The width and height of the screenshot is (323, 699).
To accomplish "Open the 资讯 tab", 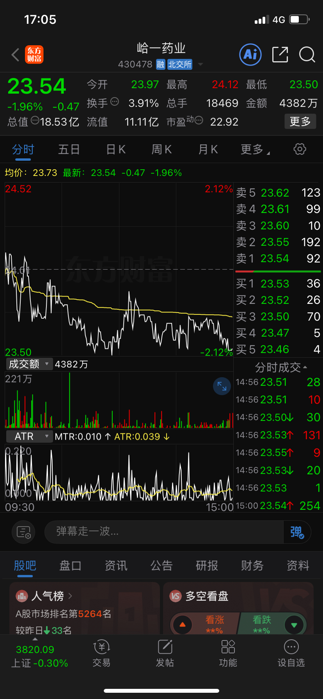I will (x=116, y=566).
